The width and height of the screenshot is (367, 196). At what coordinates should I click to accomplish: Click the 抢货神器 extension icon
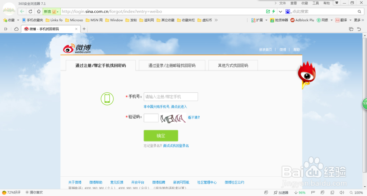[279, 20]
